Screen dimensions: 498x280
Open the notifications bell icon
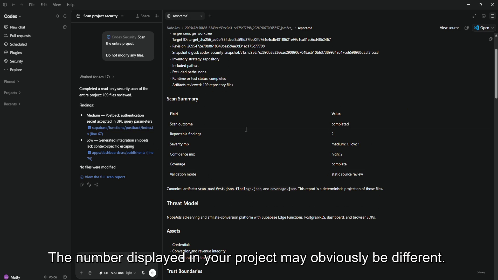tap(65, 16)
